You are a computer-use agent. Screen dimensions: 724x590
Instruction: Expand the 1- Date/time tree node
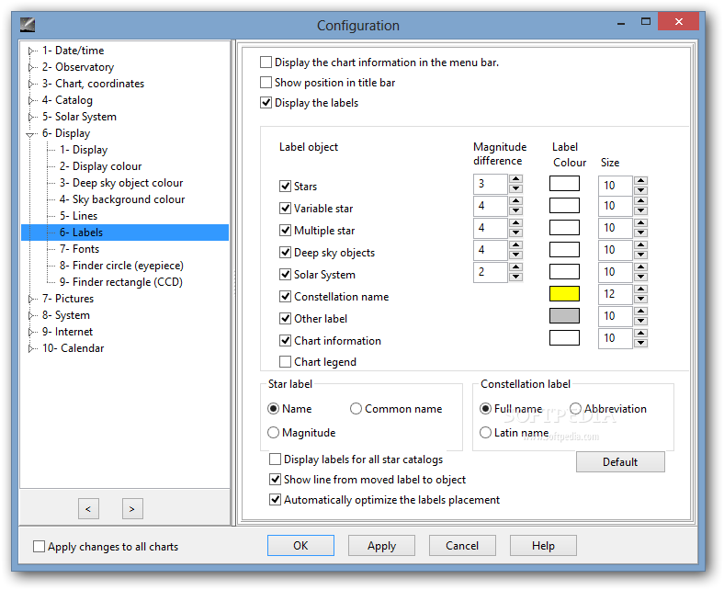pos(31,51)
